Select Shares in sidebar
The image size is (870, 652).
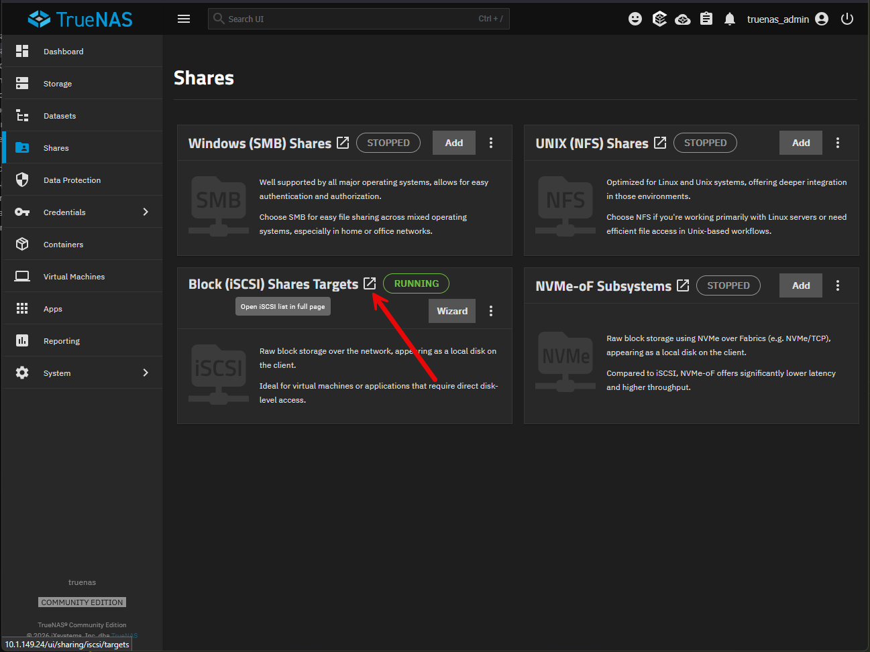(x=82, y=147)
